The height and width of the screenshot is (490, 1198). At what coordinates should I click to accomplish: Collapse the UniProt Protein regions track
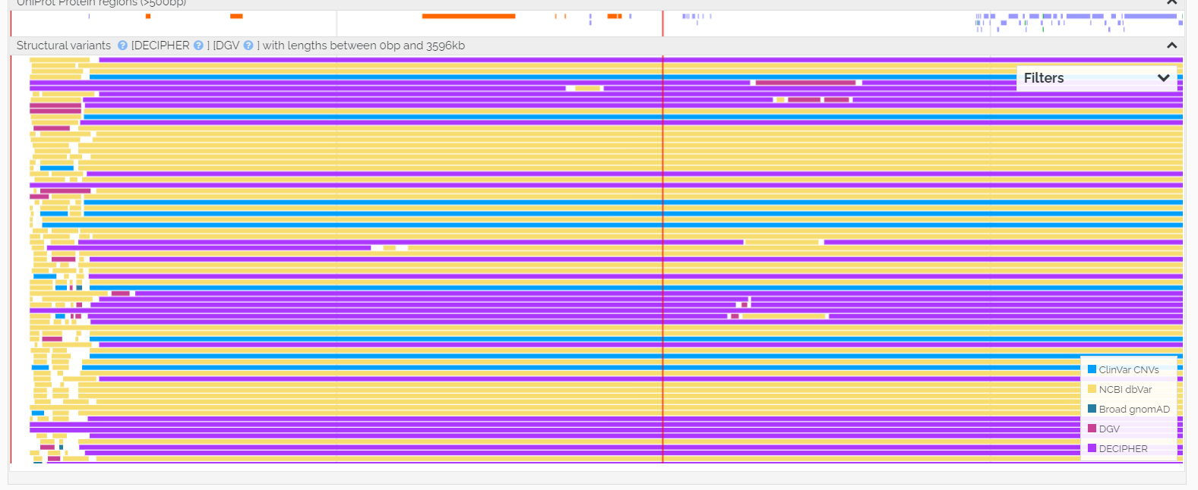click(x=1172, y=2)
